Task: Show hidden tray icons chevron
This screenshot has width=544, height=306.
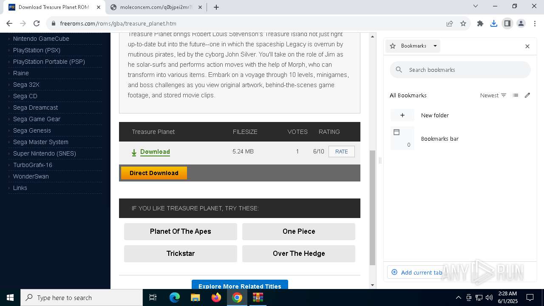Action: click(x=458, y=297)
